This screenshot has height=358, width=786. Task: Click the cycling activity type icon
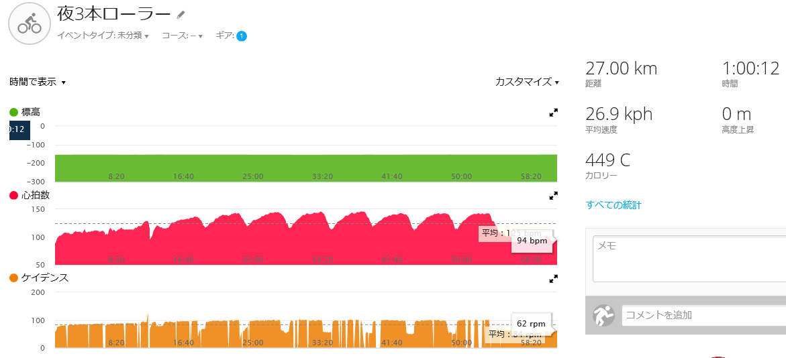pos(30,23)
